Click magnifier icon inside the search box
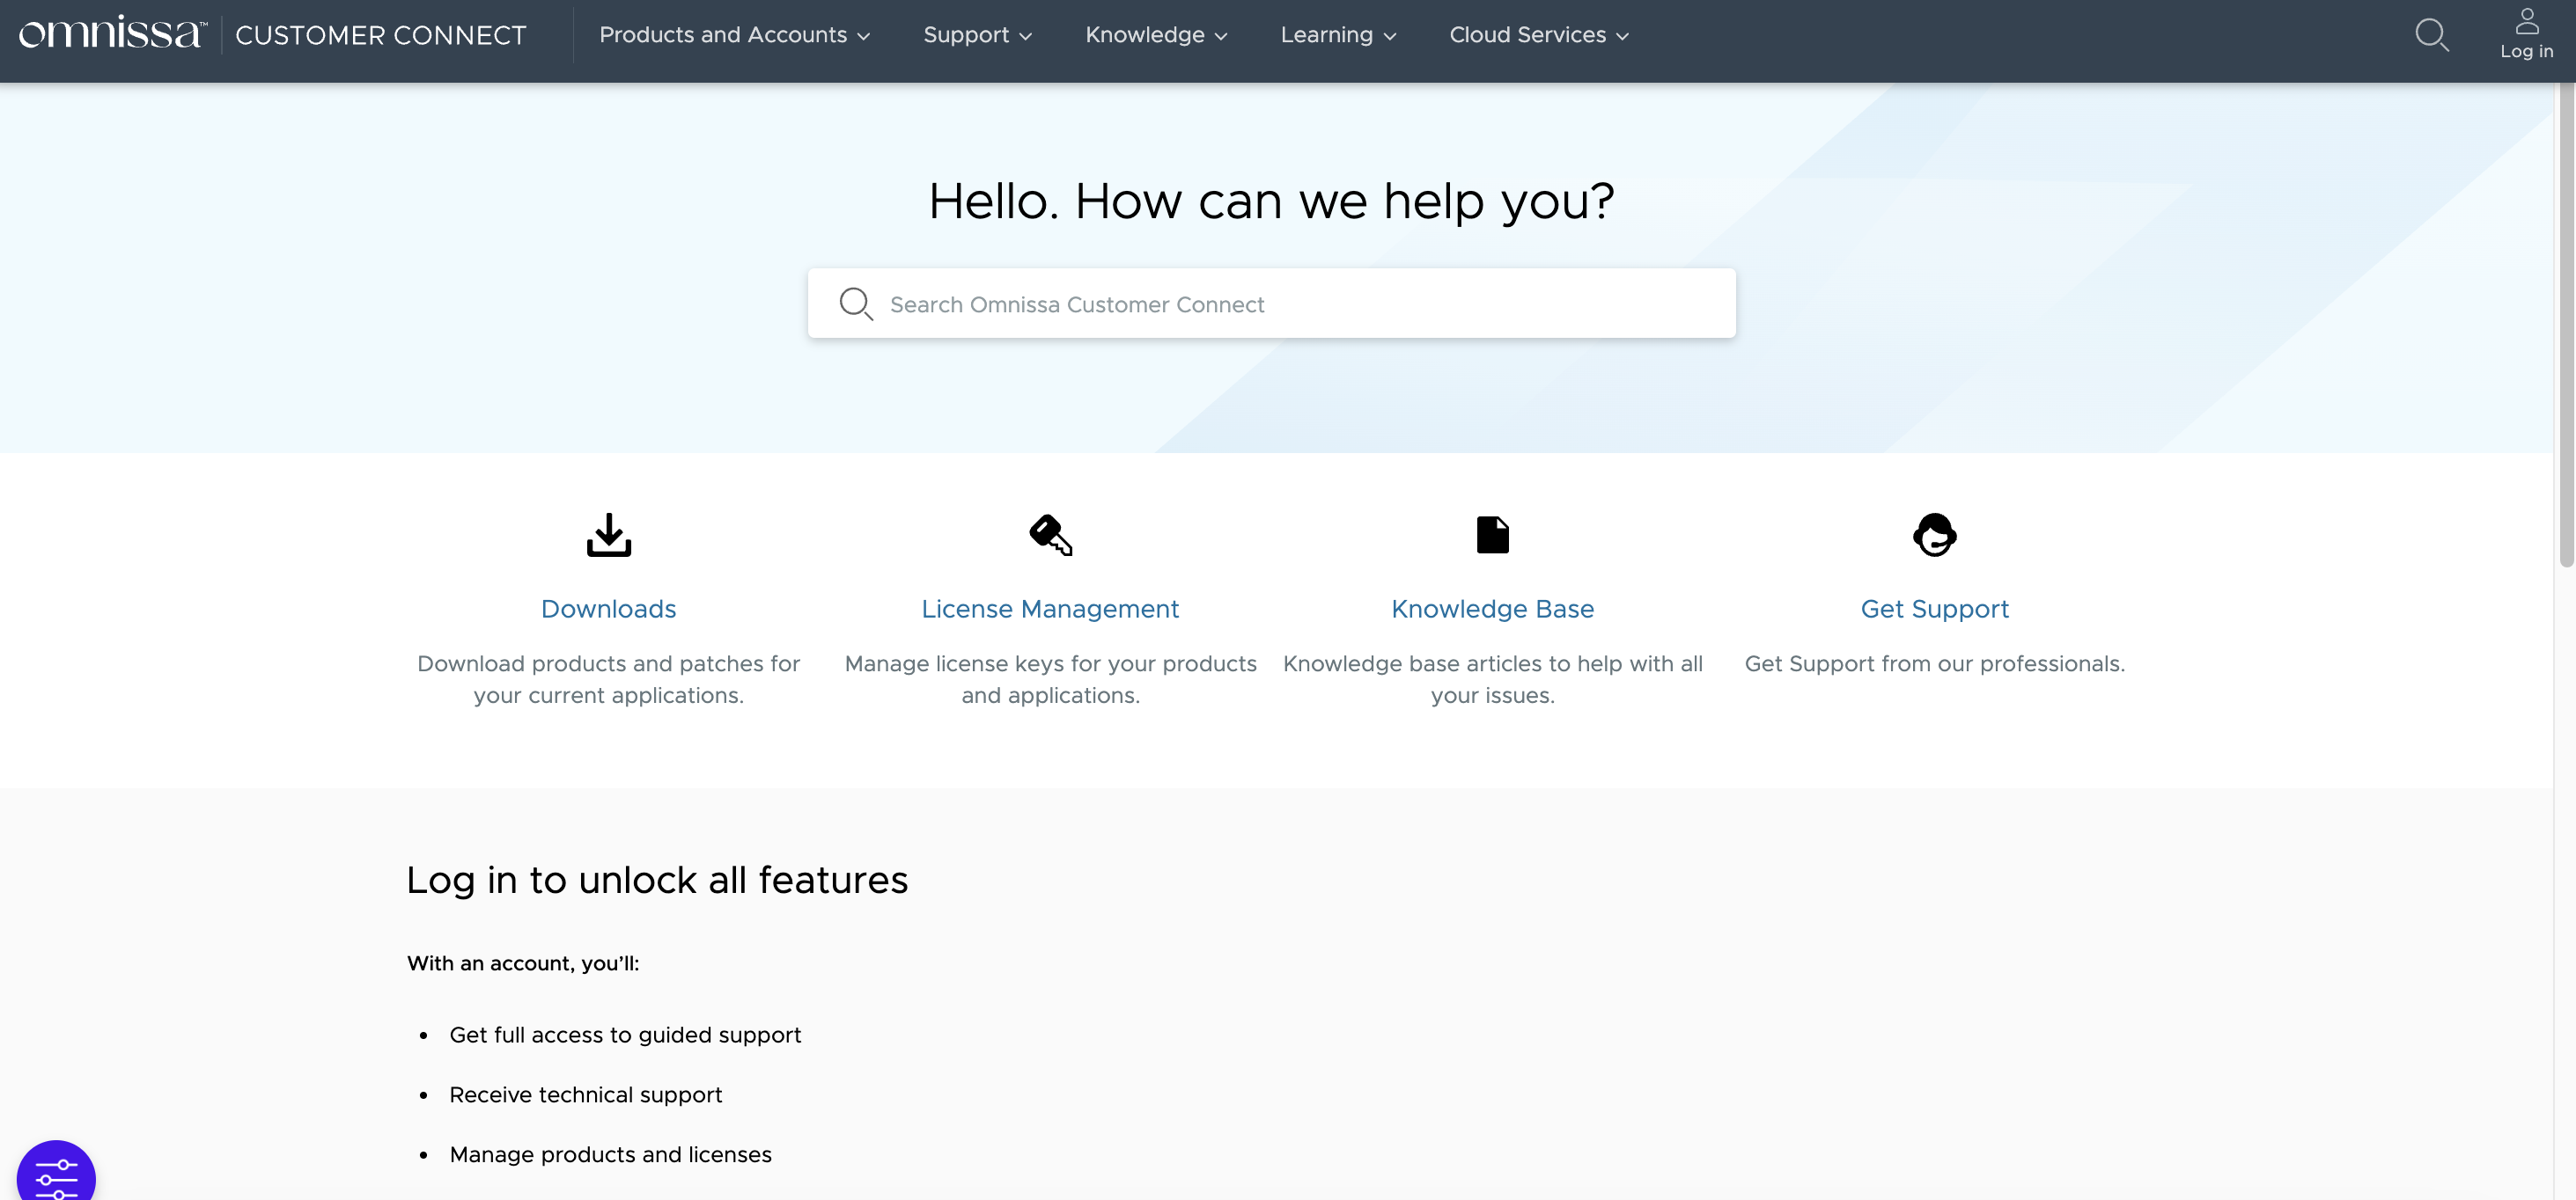 click(855, 304)
